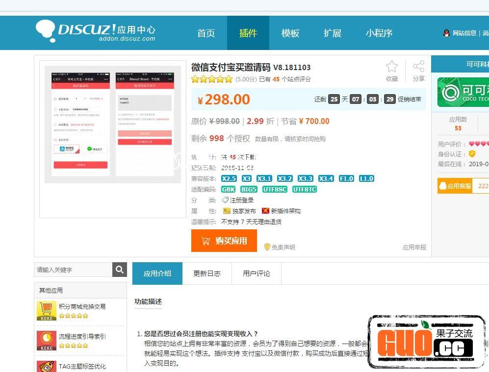
Task: Go to 模板 in the top navigation
Action: tap(290, 33)
